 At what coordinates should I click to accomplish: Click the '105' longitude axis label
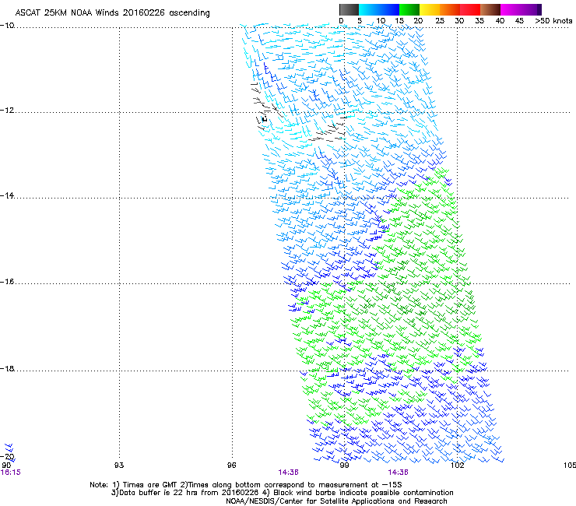click(570, 466)
